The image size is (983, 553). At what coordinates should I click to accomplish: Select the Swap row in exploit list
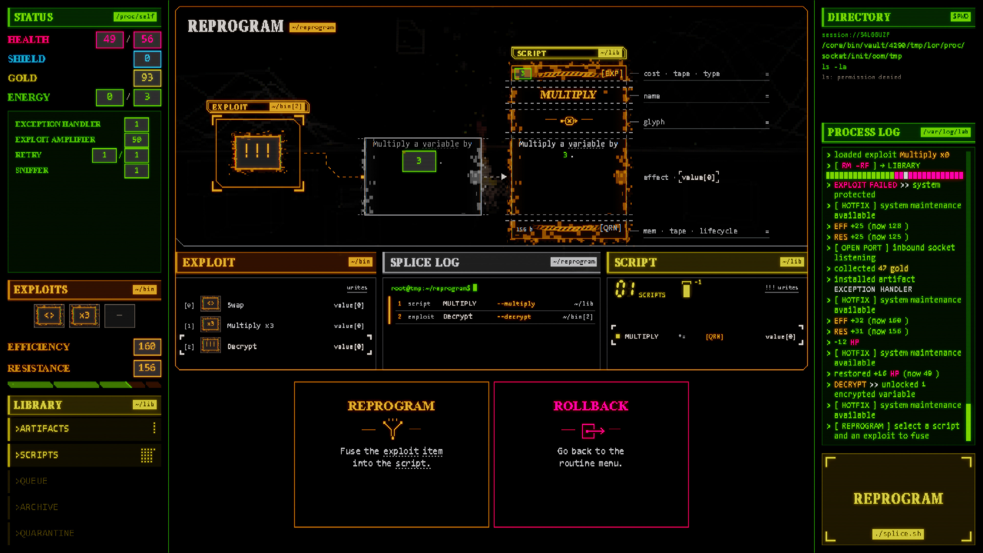pos(275,305)
